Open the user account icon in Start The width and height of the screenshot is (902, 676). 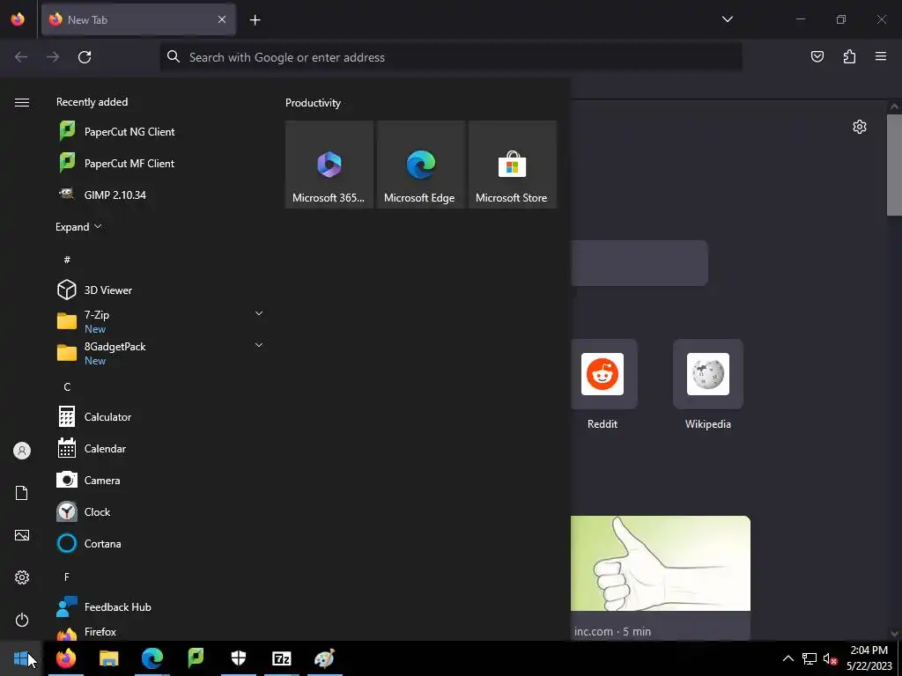[x=22, y=451]
